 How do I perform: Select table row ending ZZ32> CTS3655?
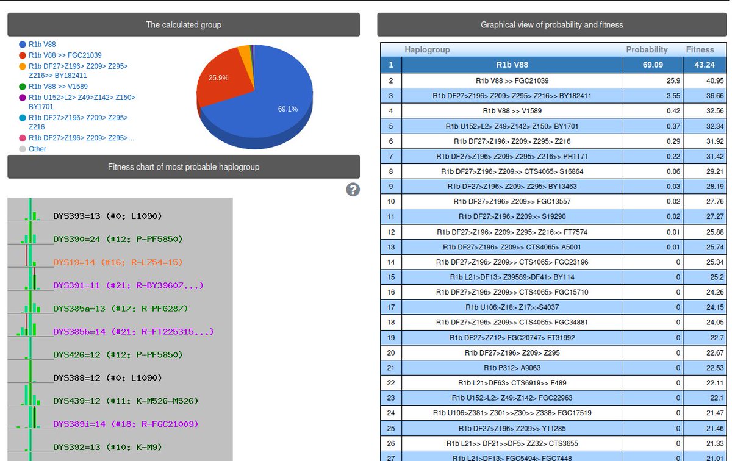click(553, 443)
